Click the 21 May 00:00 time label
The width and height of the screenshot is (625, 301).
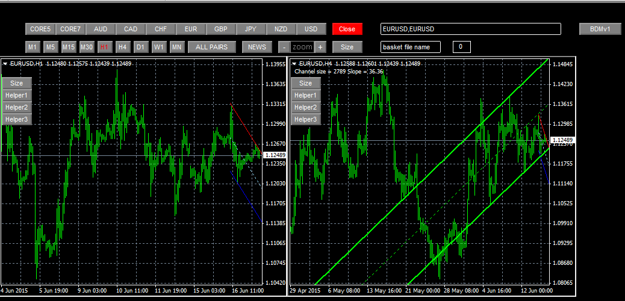423,291
